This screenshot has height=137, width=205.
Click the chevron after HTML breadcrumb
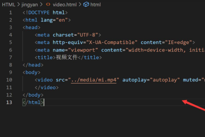[18, 4]
